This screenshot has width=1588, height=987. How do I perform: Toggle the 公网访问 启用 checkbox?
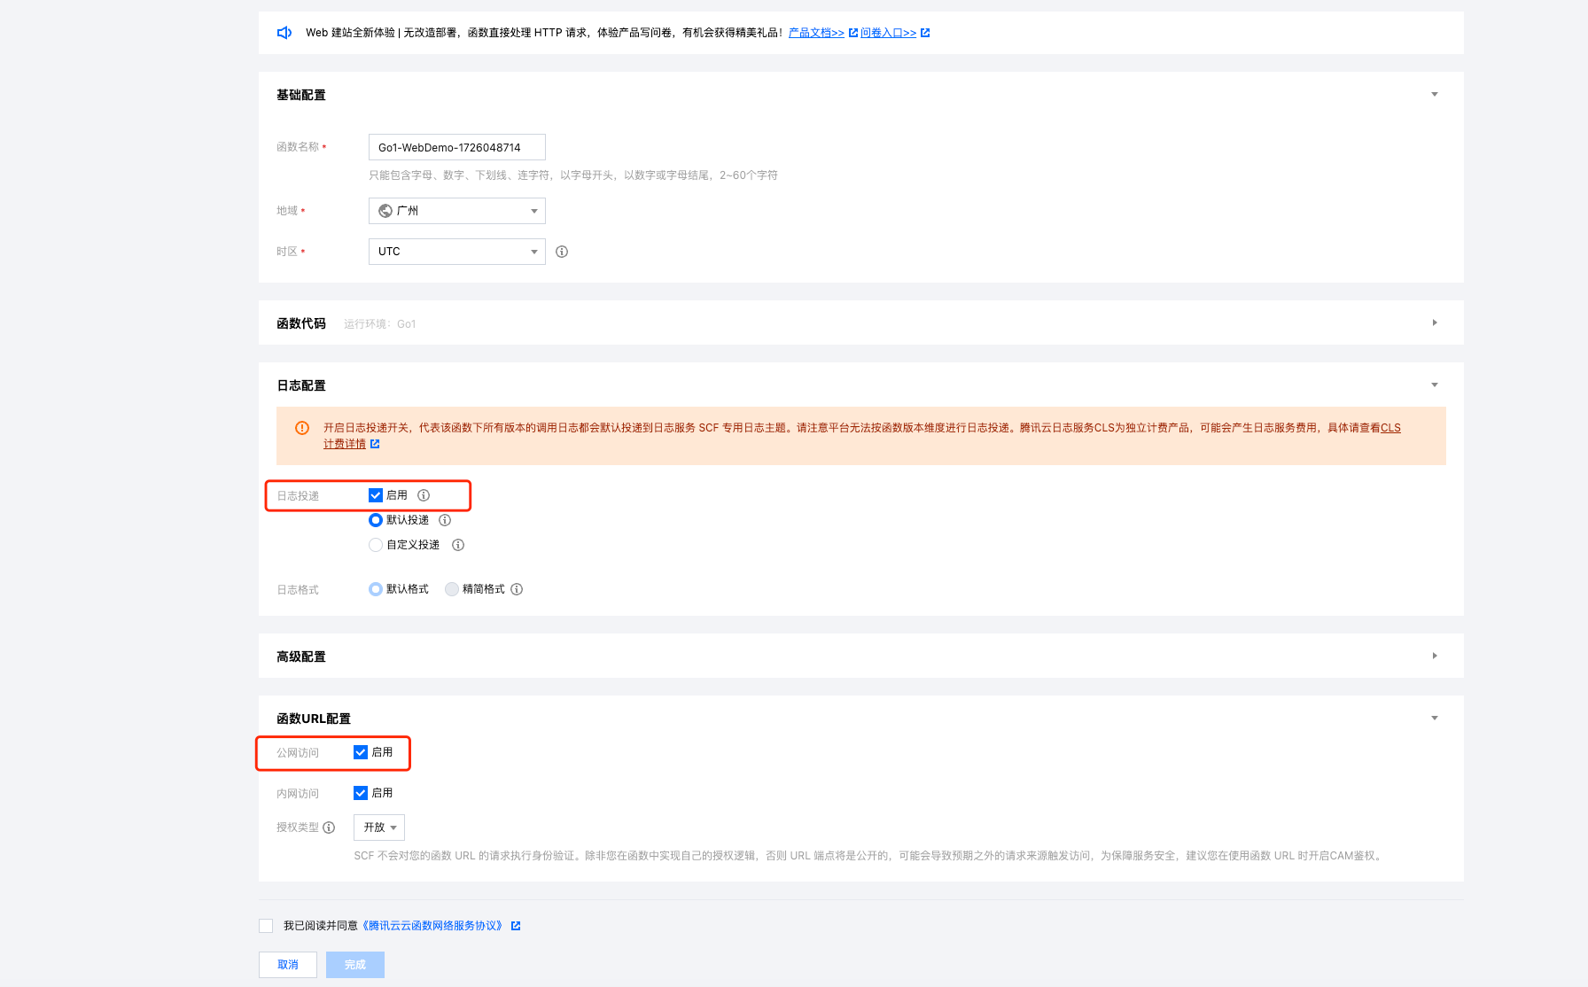[x=361, y=752]
